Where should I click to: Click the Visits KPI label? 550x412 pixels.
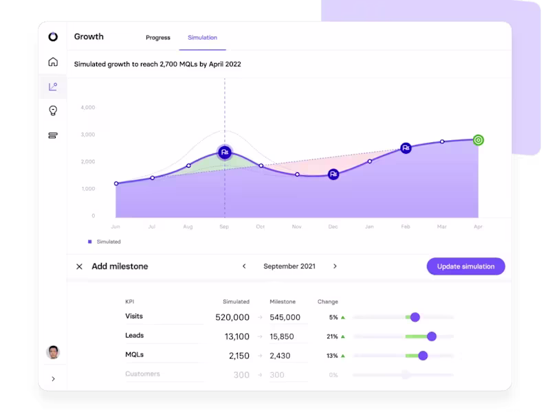click(x=134, y=316)
